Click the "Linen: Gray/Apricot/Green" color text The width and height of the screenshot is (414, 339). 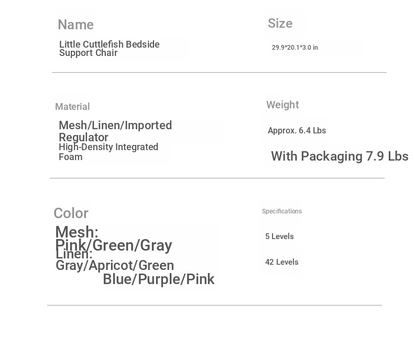(x=114, y=260)
